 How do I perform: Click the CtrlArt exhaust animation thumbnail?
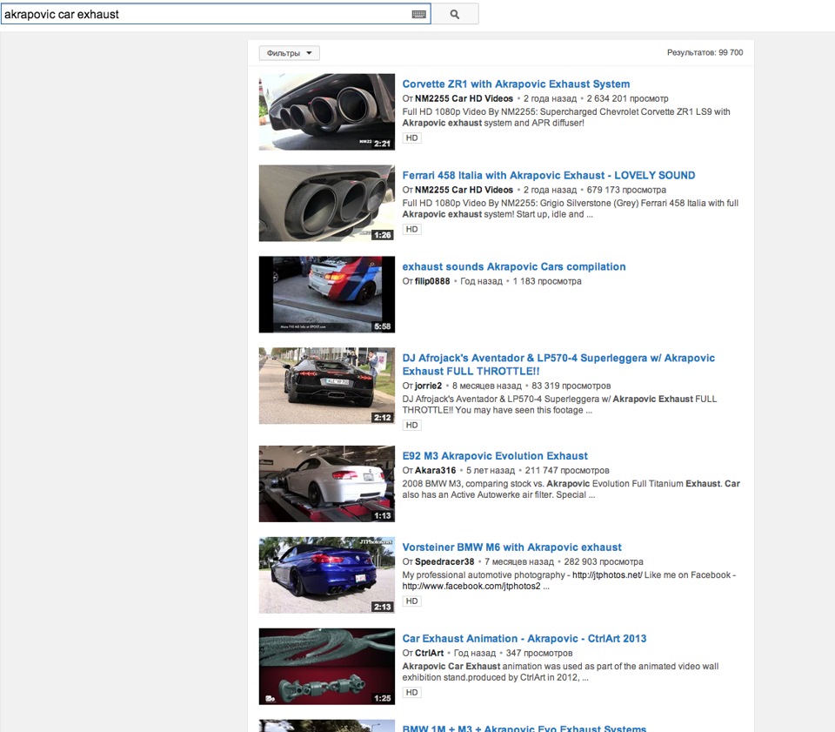tap(327, 667)
